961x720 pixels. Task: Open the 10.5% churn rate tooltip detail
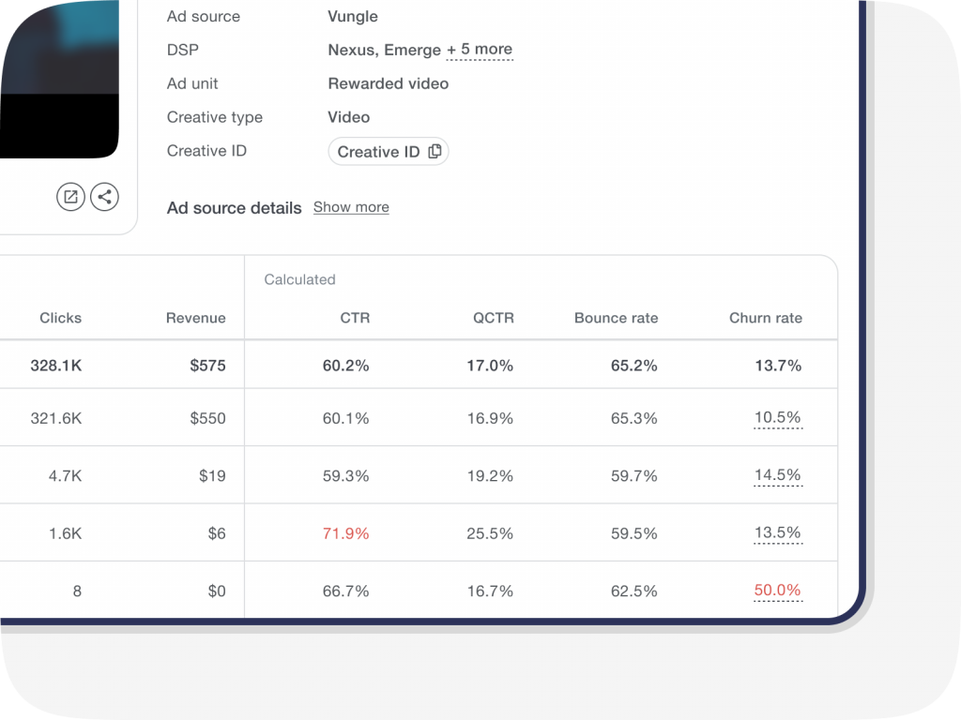[x=777, y=417]
